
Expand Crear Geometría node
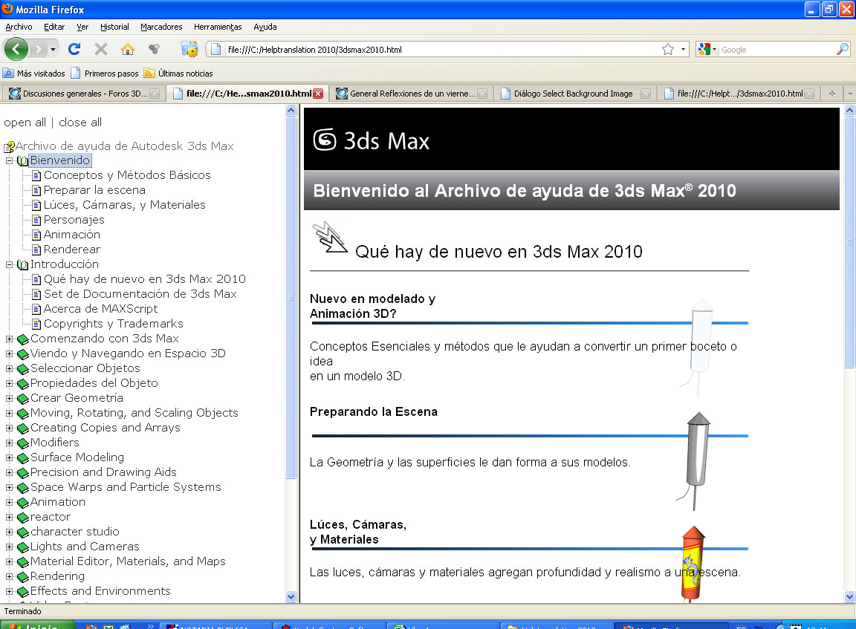(9, 398)
